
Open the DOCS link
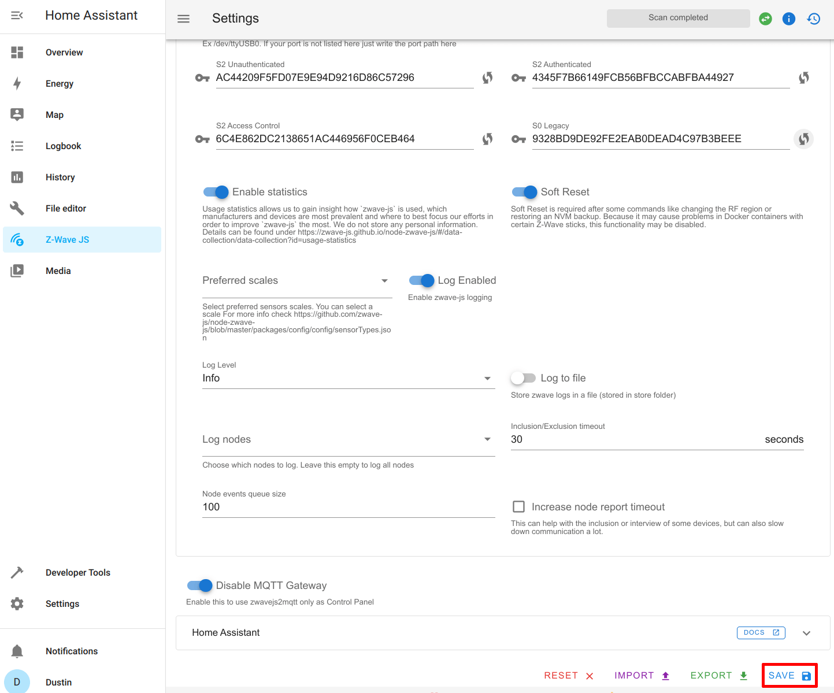(761, 632)
